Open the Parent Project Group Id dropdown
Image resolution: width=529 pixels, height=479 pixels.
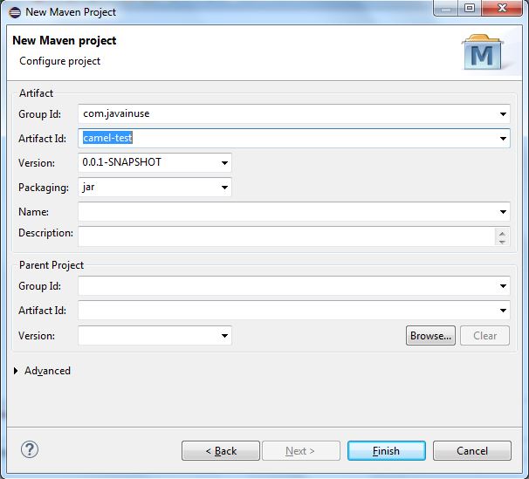pos(504,286)
